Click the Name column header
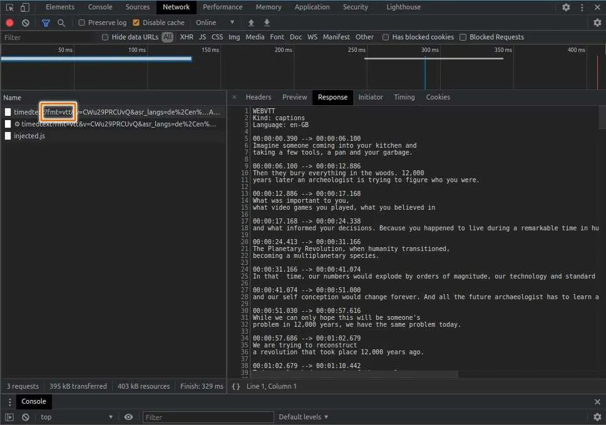The width and height of the screenshot is (606, 425). [114, 98]
